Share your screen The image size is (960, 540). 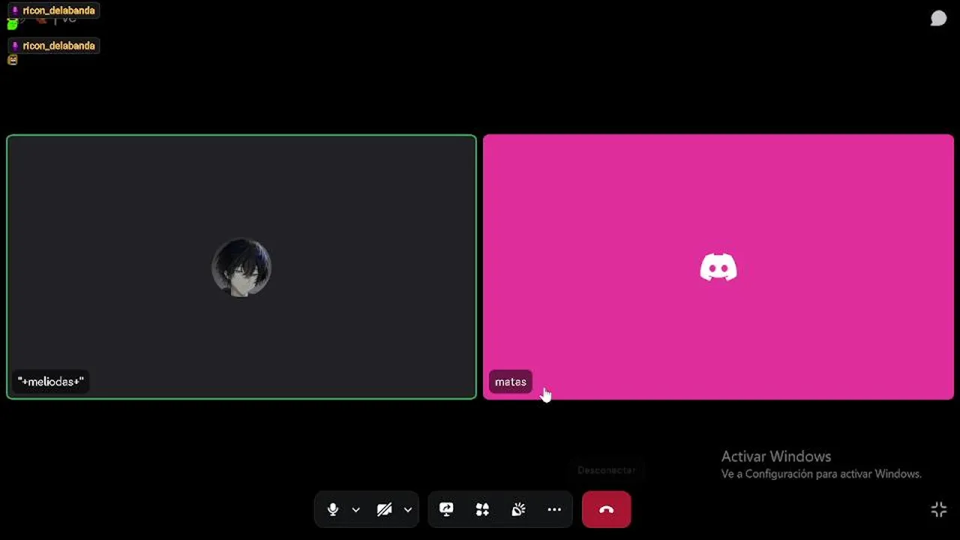click(x=446, y=510)
